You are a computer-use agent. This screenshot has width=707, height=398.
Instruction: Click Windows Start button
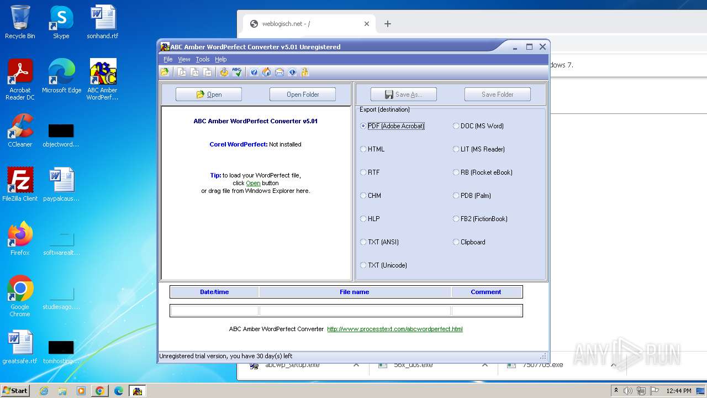point(15,391)
